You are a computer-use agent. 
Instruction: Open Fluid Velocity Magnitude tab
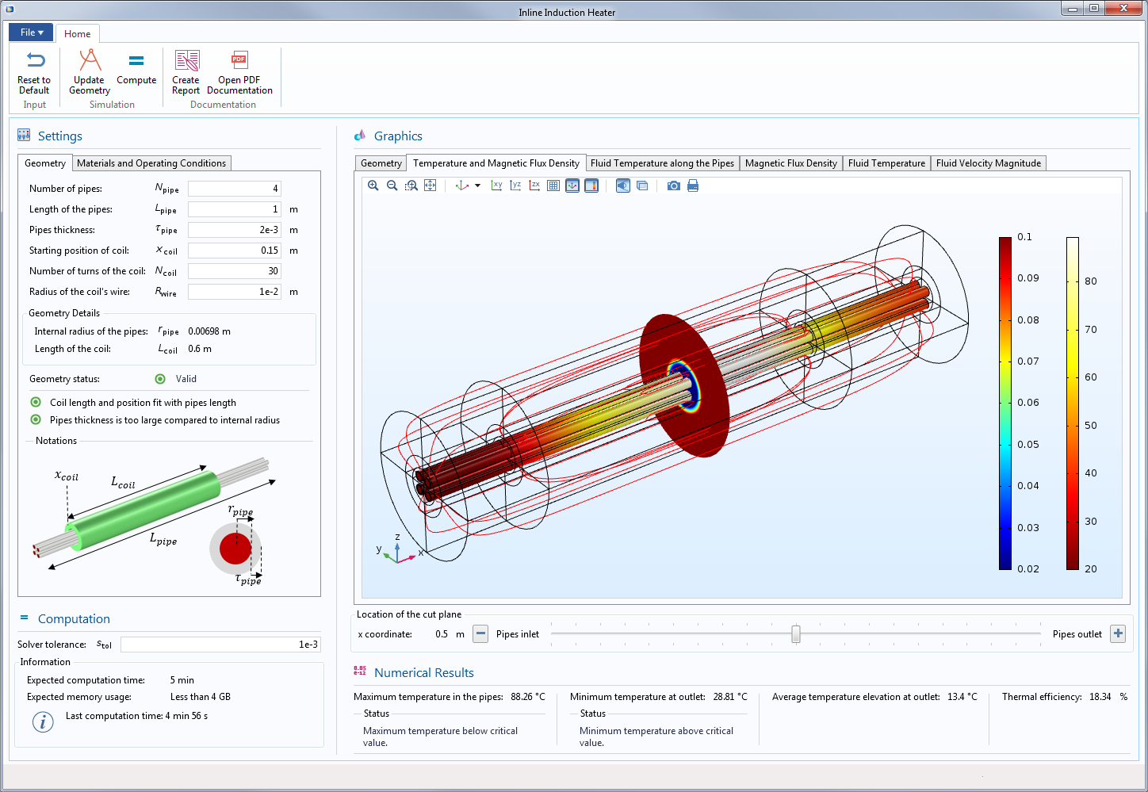click(989, 163)
